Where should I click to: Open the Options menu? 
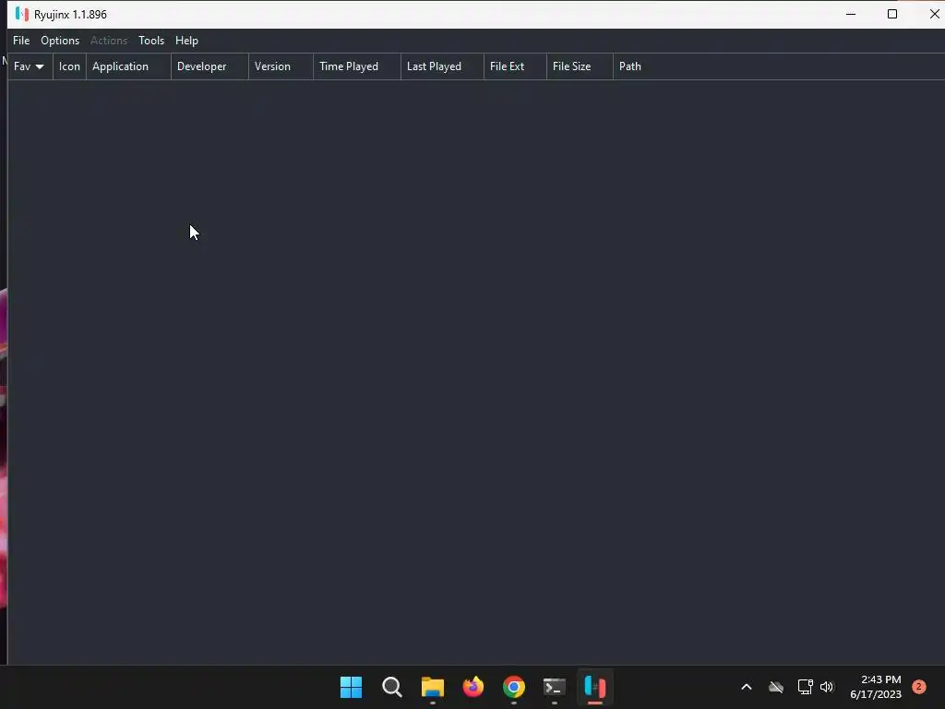pos(60,41)
